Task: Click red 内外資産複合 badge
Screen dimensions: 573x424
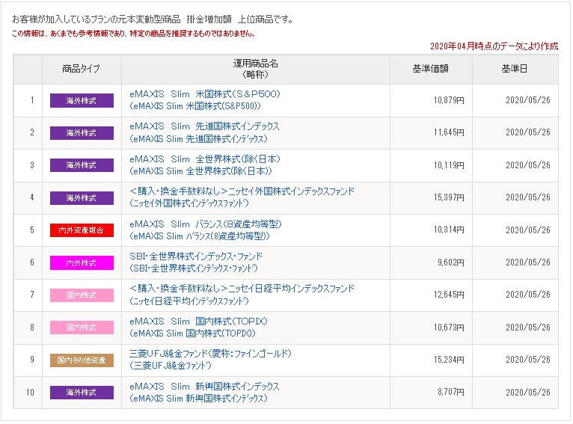Action: pos(82,230)
